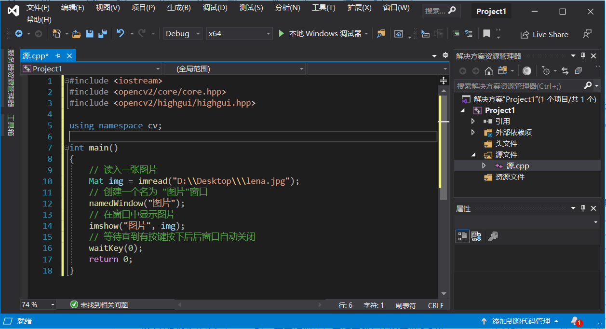Click the Navigate Backward arrow in toolbar
The height and width of the screenshot is (329, 606).
[x=19, y=34]
